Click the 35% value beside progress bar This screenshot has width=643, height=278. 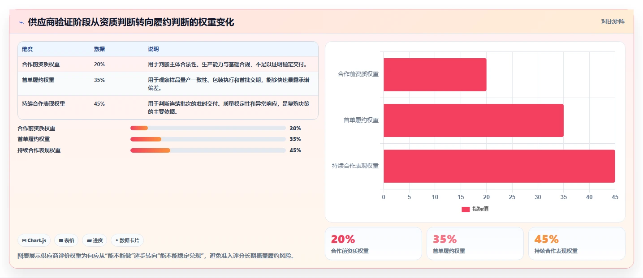tap(295, 139)
